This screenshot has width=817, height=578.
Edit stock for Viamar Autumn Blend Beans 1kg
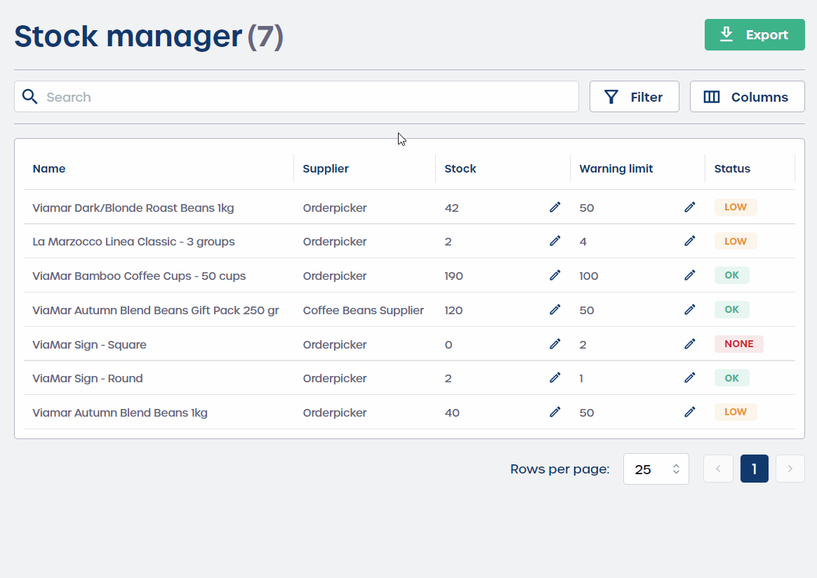tap(555, 412)
